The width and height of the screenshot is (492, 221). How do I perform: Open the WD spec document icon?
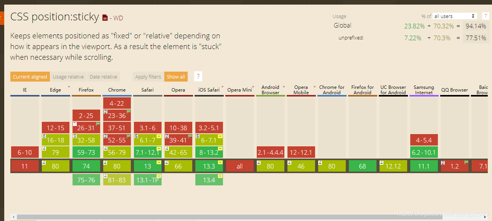[x=105, y=18]
